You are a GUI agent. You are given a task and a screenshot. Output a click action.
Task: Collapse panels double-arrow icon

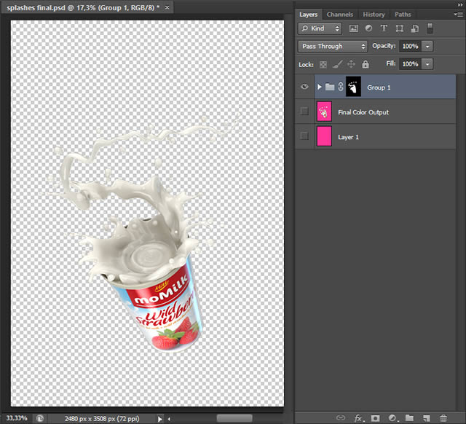pos(460,5)
